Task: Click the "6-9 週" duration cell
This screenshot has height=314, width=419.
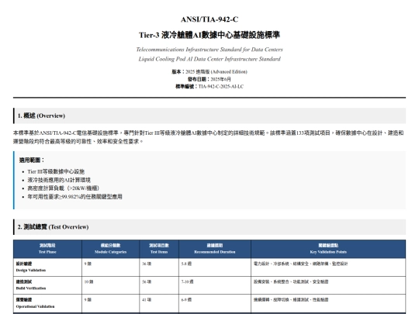Action: 215,303
